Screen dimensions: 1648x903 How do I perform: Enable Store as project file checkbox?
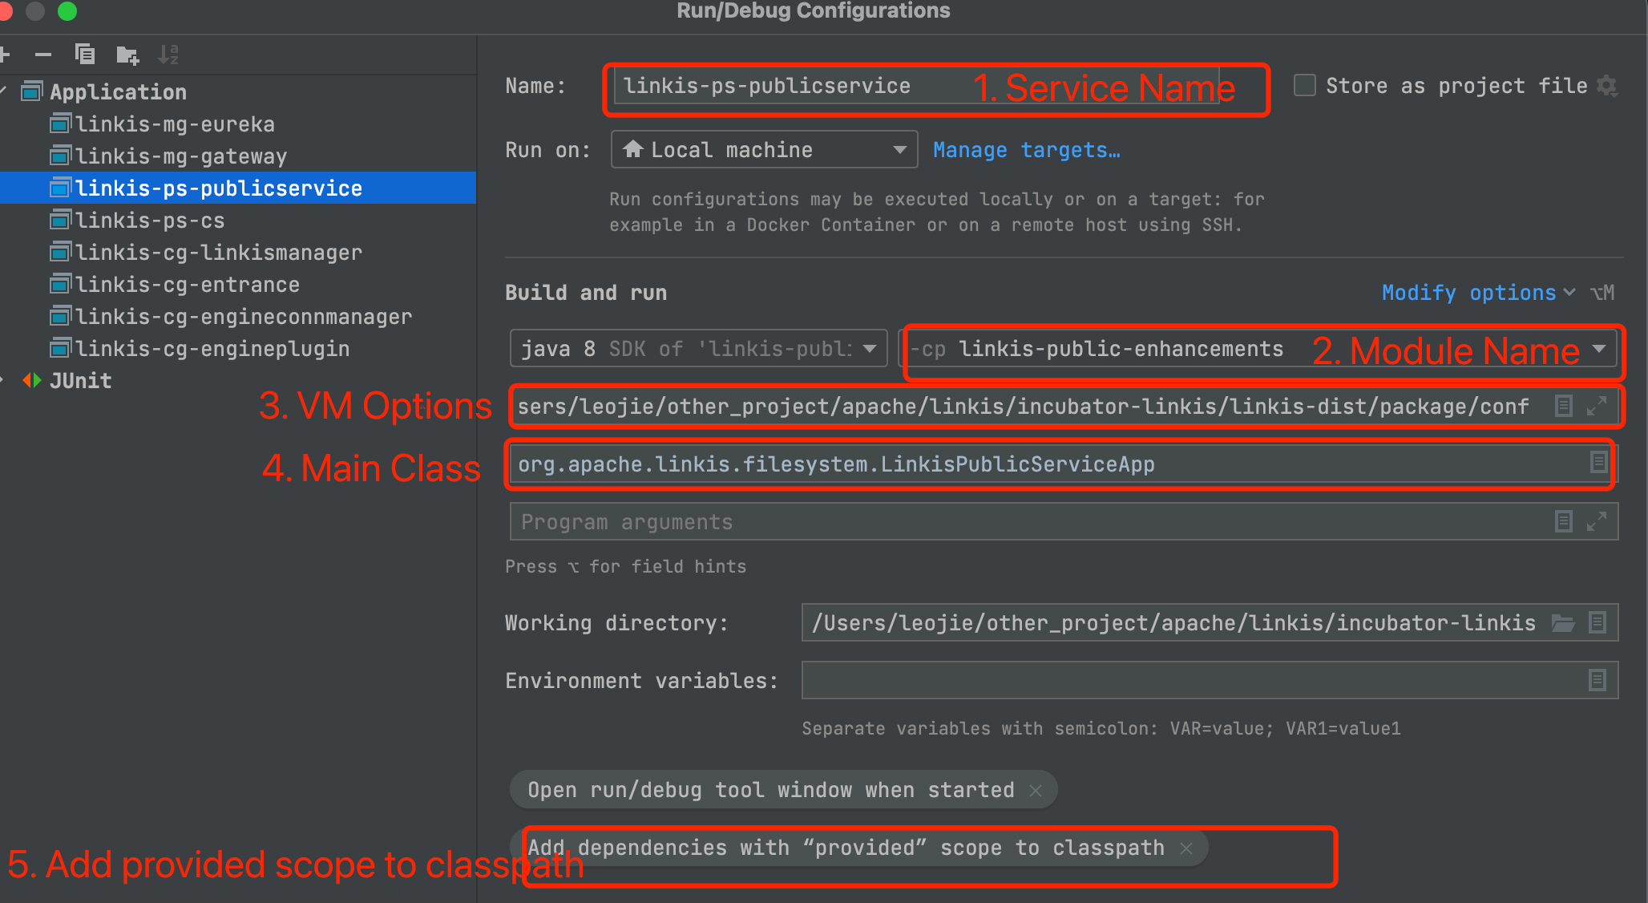(x=1305, y=85)
